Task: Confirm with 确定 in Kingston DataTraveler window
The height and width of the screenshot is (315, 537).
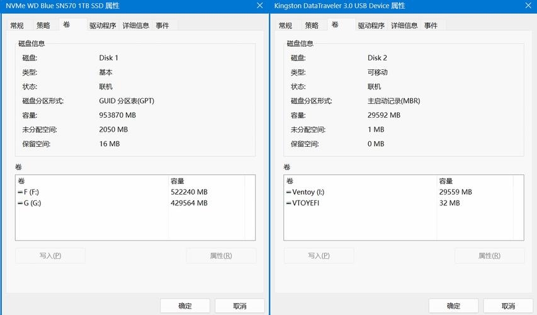Action: click(453, 306)
